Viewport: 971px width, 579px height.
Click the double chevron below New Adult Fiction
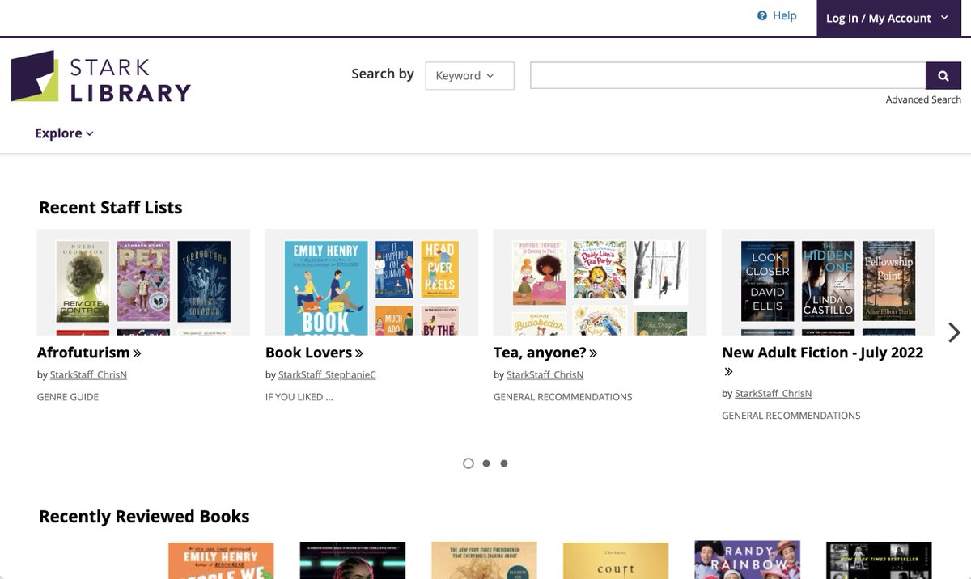pos(728,372)
